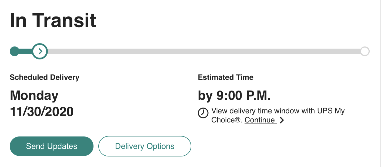381x167 pixels.
Task: Click the 11/30/2020 delivery date
Action: pyautogui.click(x=42, y=111)
